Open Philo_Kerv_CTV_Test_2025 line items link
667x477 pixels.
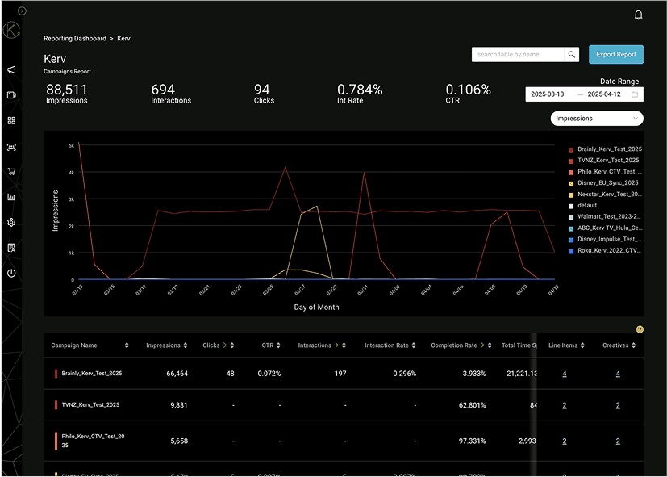[565, 441]
